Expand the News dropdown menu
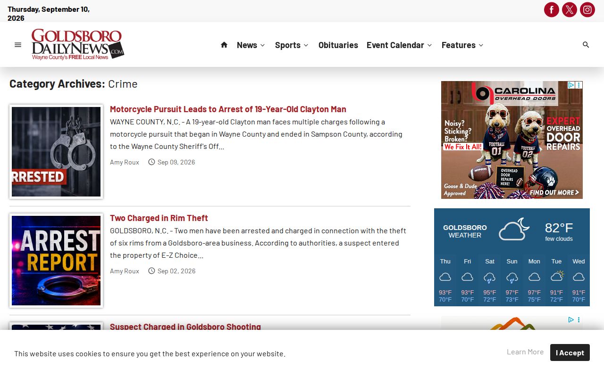 (x=251, y=45)
